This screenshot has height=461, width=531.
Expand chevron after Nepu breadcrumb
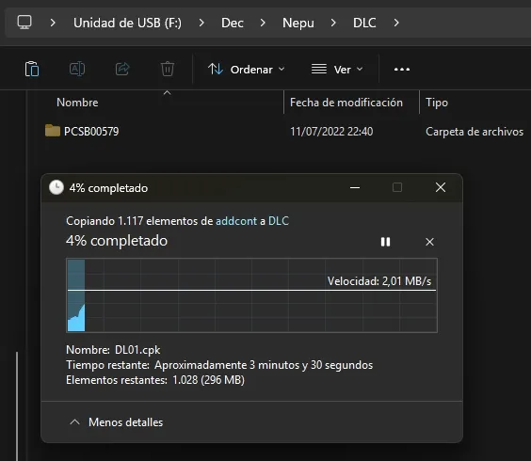[x=333, y=23]
